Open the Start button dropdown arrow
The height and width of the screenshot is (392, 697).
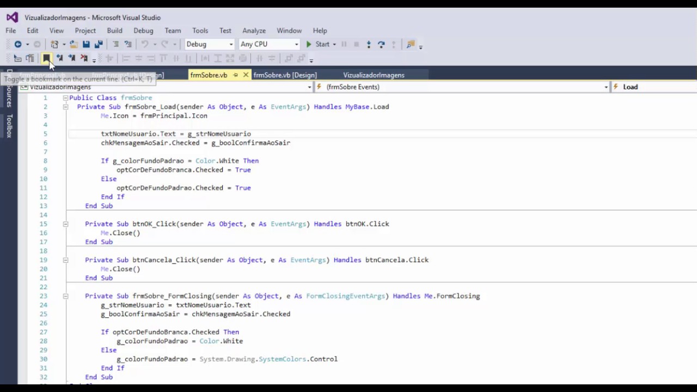(334, 44)
